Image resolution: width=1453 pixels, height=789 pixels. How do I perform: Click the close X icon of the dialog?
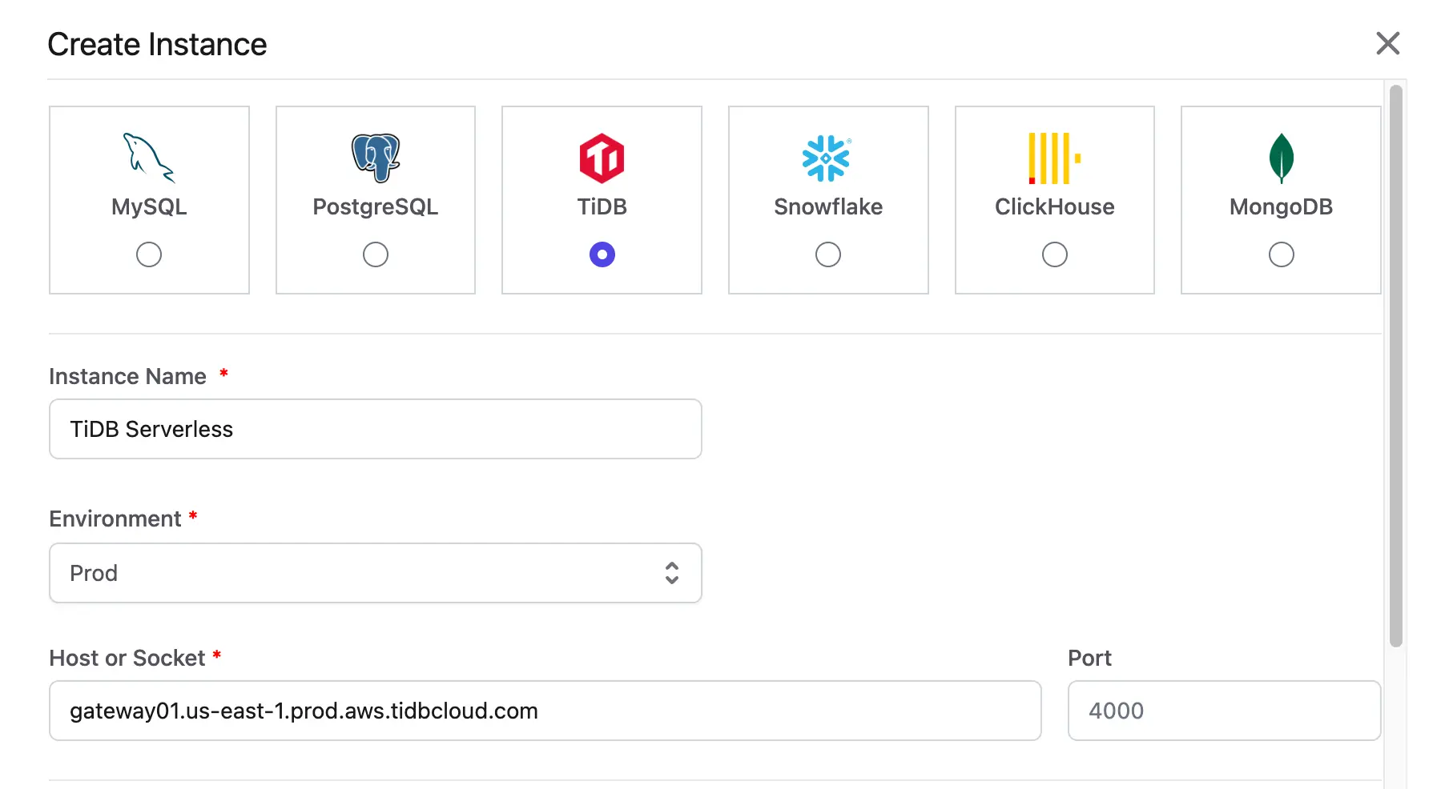coord(1387,44)
